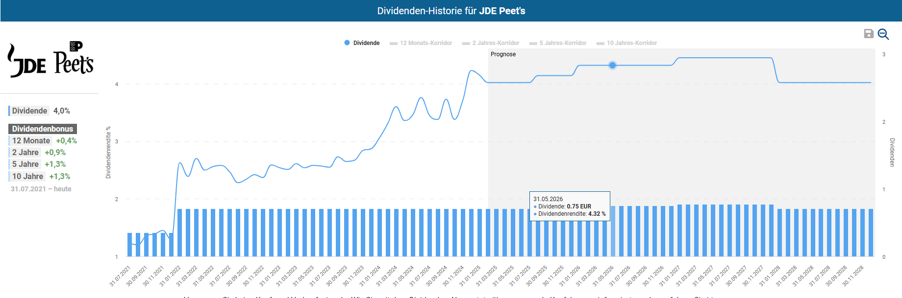Screen dimensions: 902x298
Task: Click the highlighted data point on yield line
Action: (x=612, y=65)
